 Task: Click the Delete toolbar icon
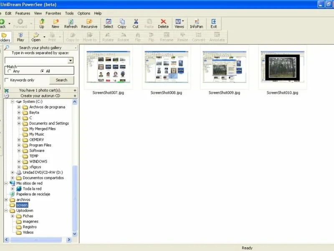pos(163,23)
